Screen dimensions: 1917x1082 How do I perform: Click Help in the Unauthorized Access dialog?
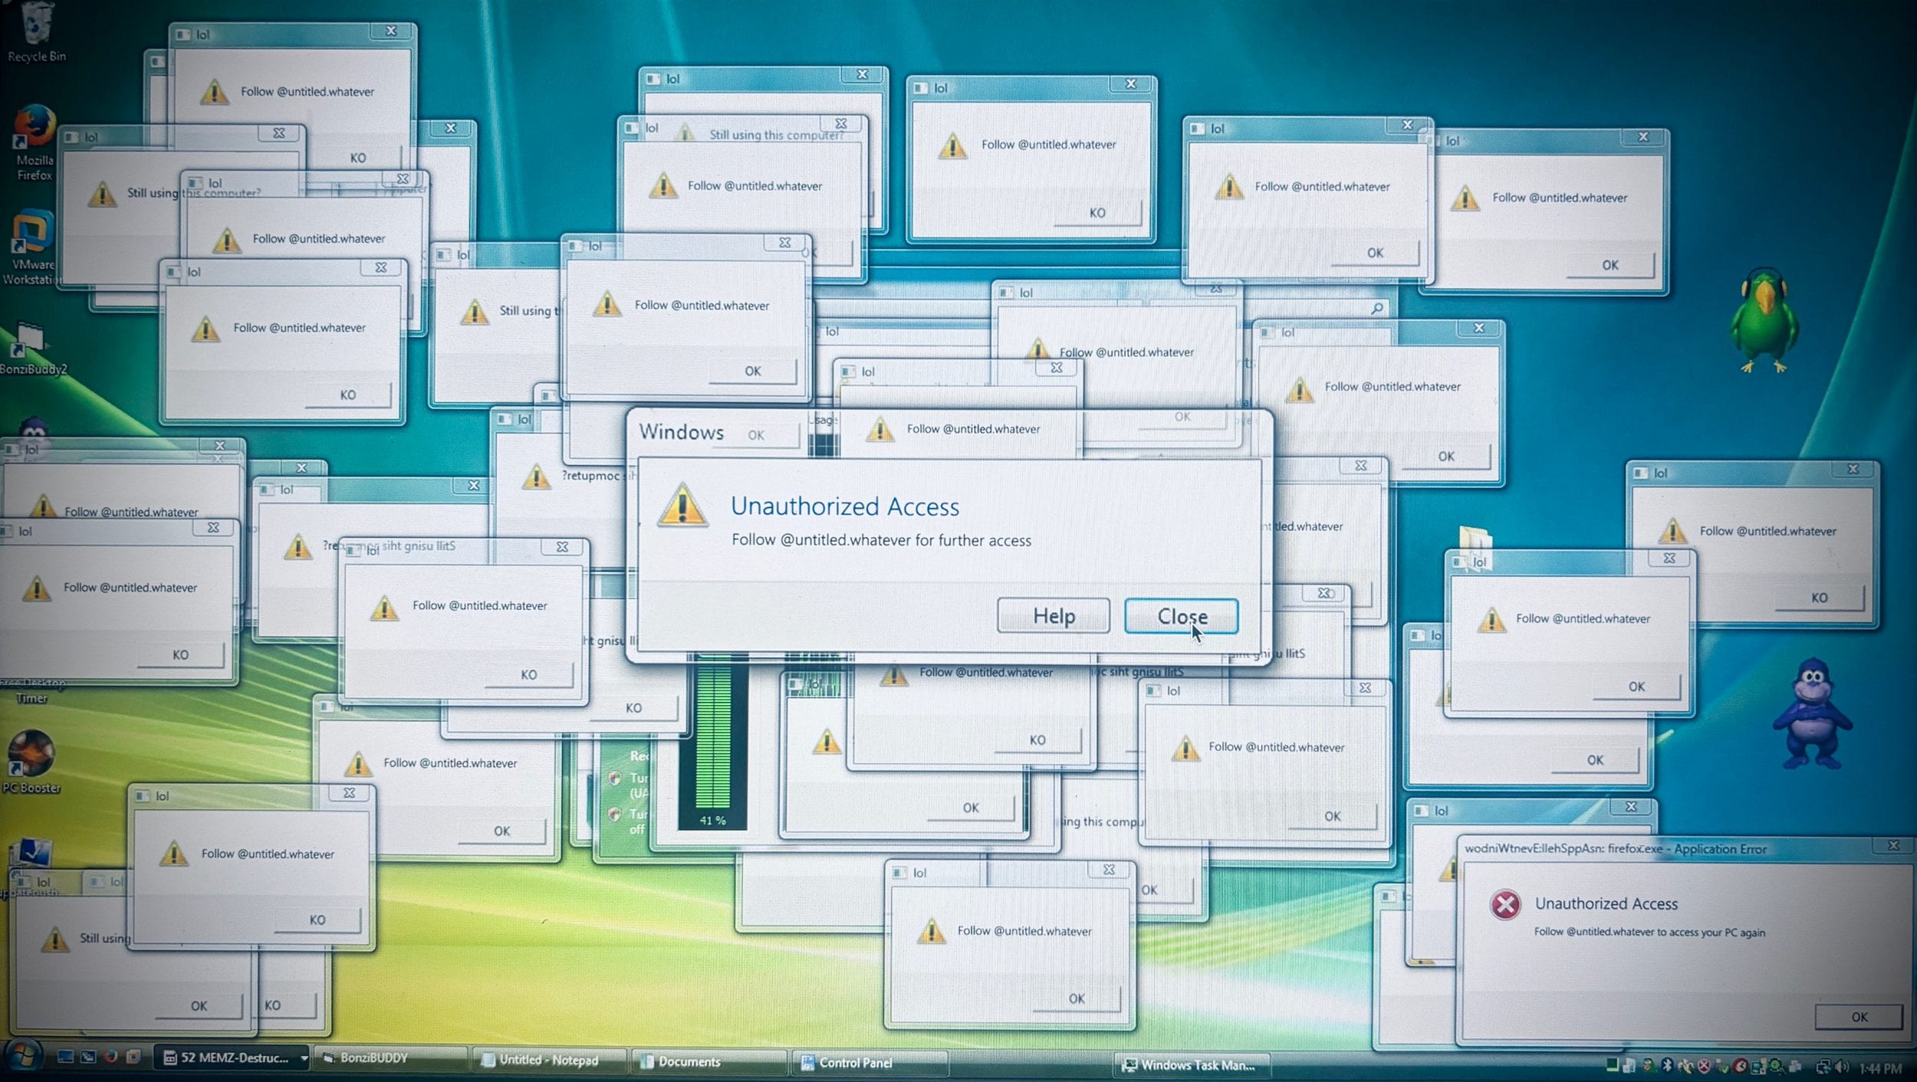point(1054,616)
